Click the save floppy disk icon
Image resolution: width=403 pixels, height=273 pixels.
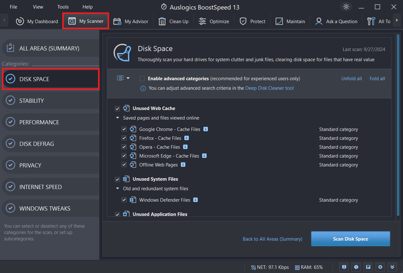368,267
